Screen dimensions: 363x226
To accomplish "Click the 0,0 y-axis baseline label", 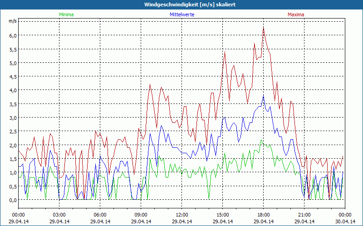I will pyautogui.click(x=13, y=200).
